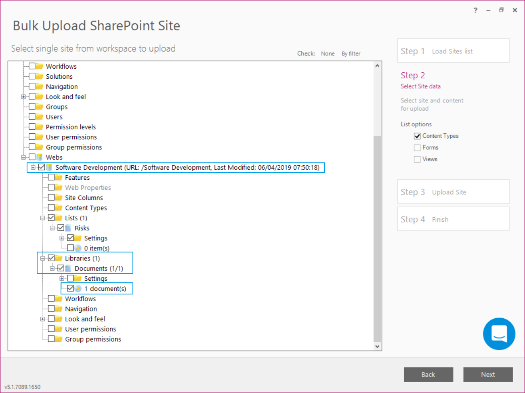The image size is (525, 393).
Task: Click the Web Properties folder icon
Action: 59,187
